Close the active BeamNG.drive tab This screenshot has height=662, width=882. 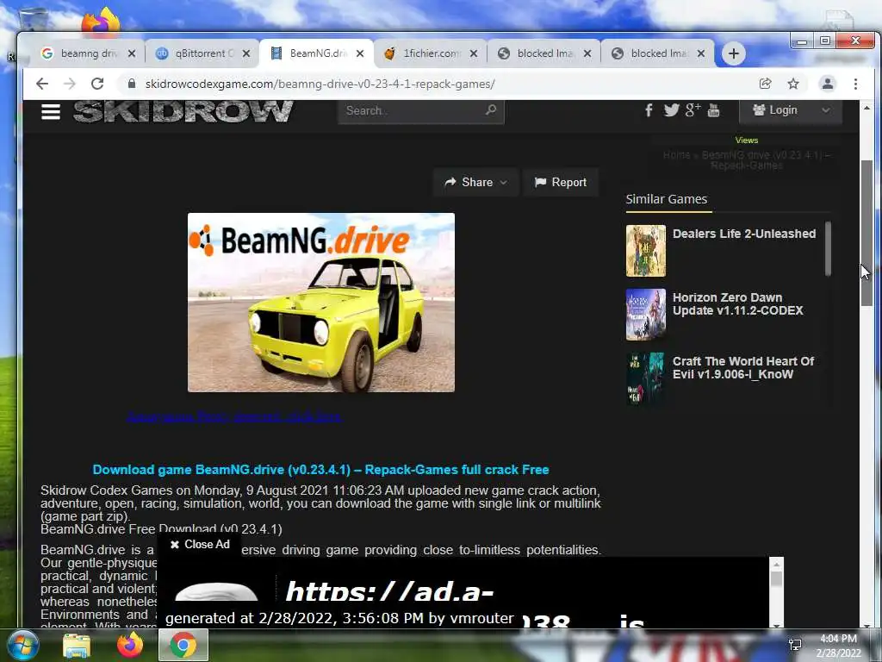[360, 53]
